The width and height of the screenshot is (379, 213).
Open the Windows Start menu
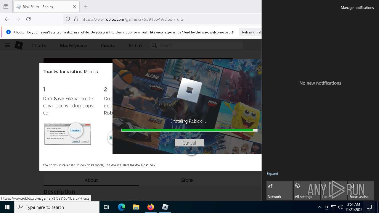[x=7, y=207]
